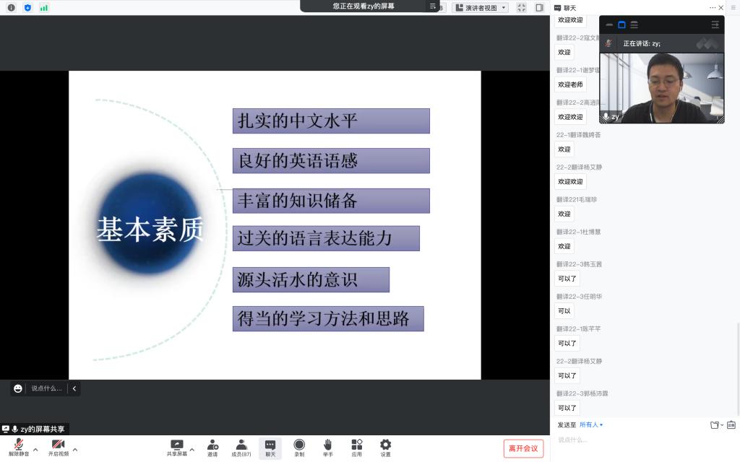The image size is (740, 462).
Task: Toggle the chat (聊天) panel button
Action: point(270,447)
